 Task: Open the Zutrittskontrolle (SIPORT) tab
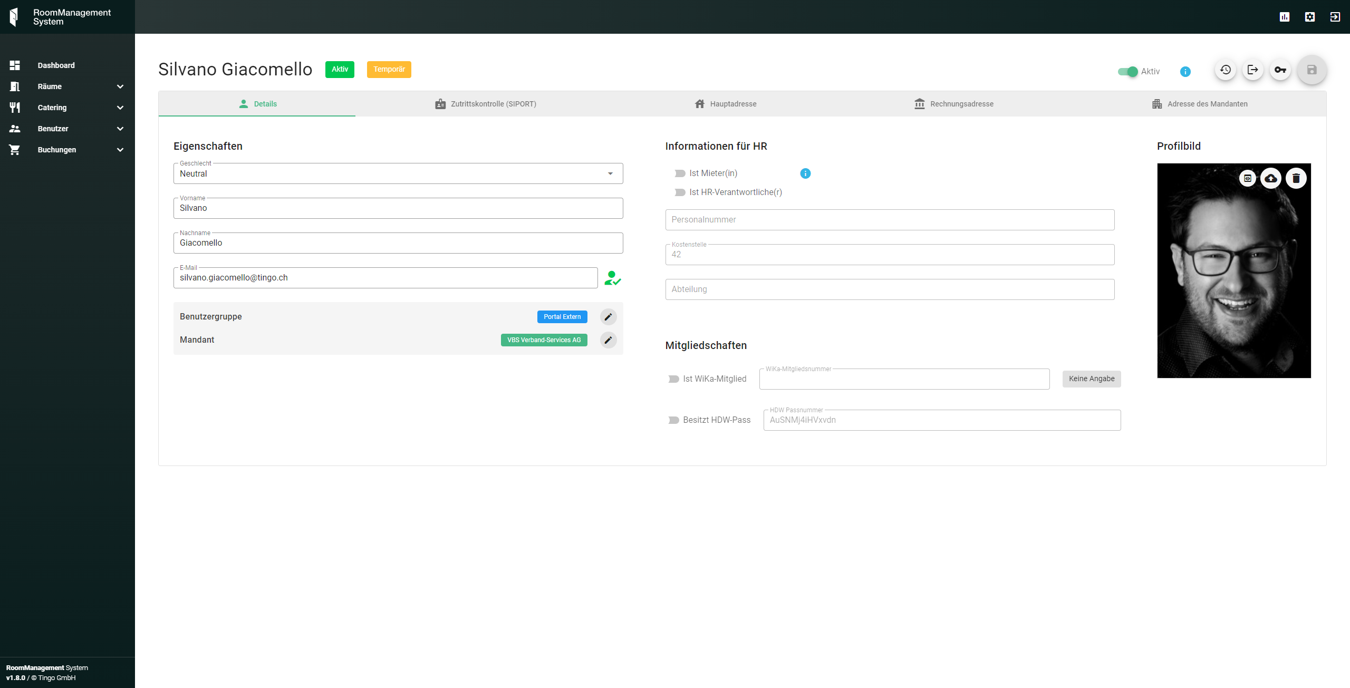(x=485, y=104)
